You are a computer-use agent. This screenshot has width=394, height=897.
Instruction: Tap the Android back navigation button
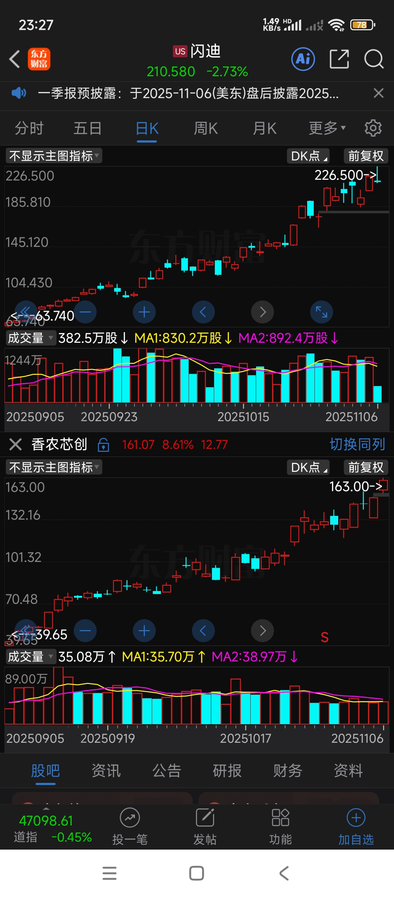point(284,873)
